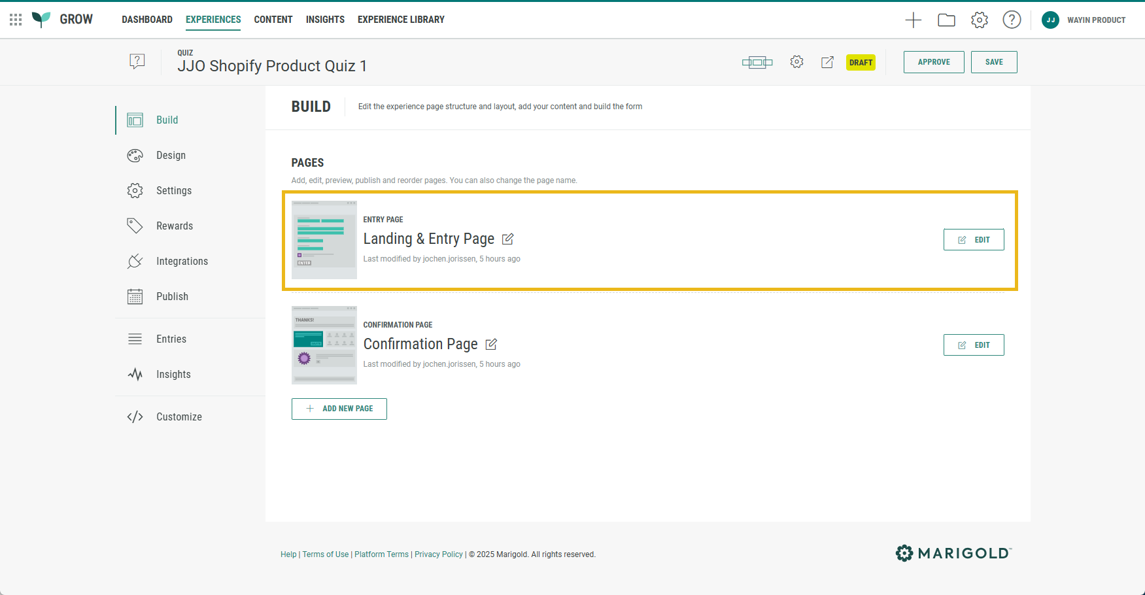
Task: Open Integrations in the sidebar
Action: tap(182, 262)
